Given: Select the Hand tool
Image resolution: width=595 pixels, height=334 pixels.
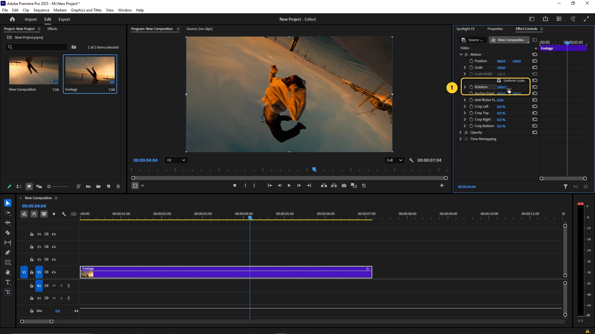Looking at the screenshot, I should [x=8, y=272].
